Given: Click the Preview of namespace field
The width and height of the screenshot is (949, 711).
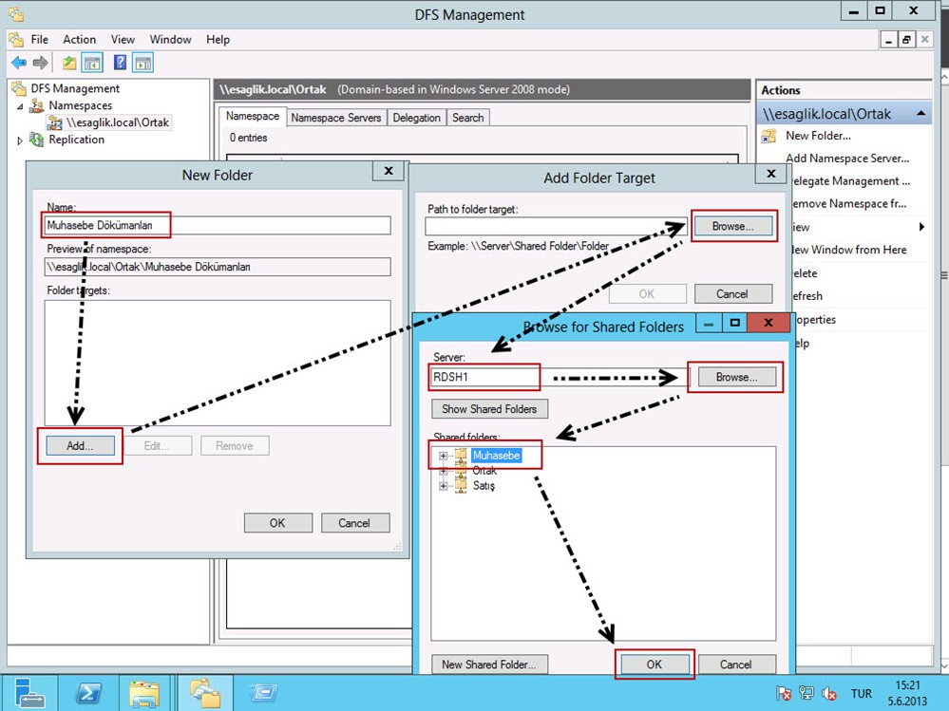Looking at the screenshot, I should tap(218, 267).
